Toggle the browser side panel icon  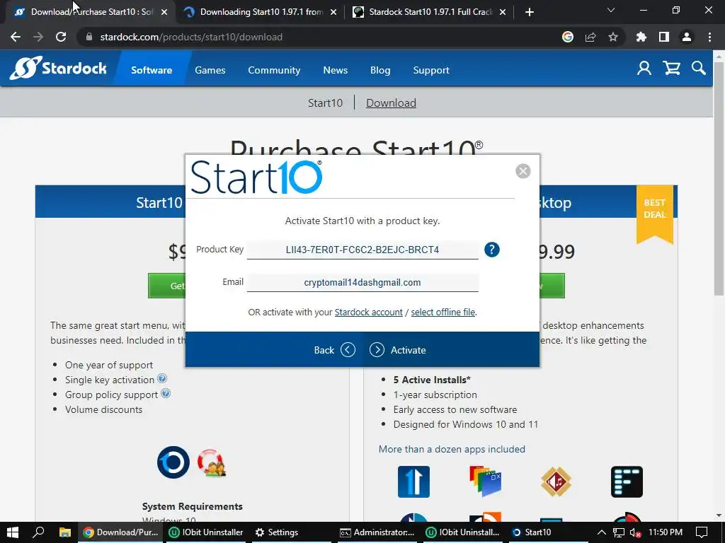pyautogui.click(x=664, y=37)
